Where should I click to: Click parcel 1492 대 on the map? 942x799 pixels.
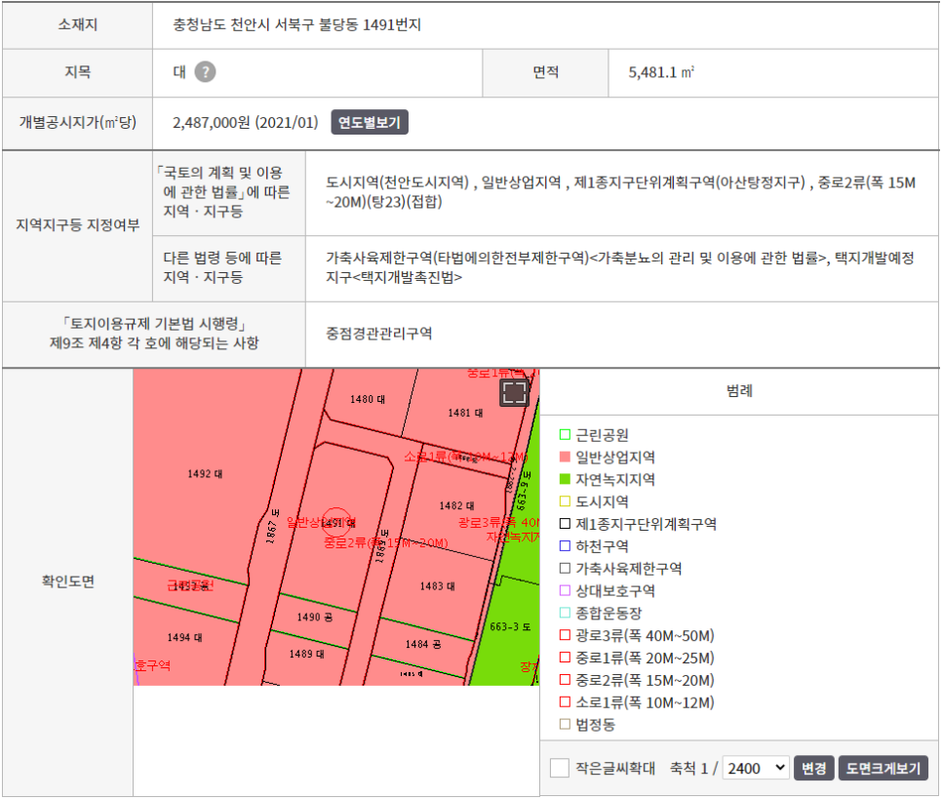[x=205, y=474]
